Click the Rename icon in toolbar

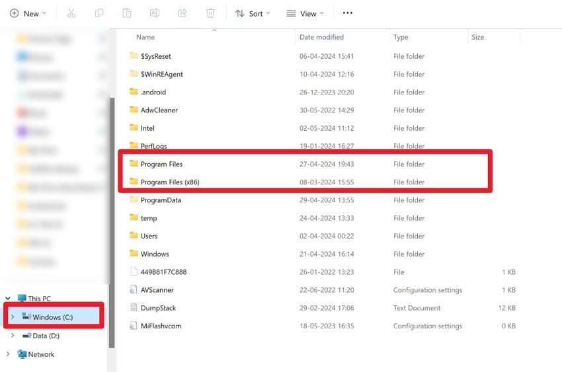[155, 14]
